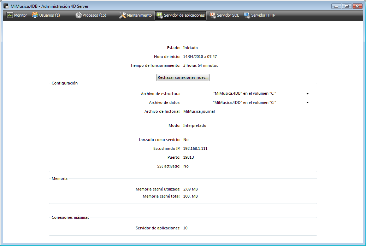The height and width of the screenshot is (246, 366).
Task: Click the 2,69 MB cache used value
Action: 190,189
